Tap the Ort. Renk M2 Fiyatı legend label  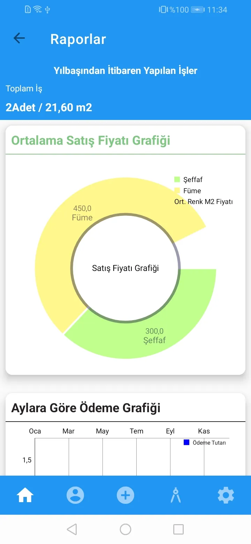coord(204,202)
